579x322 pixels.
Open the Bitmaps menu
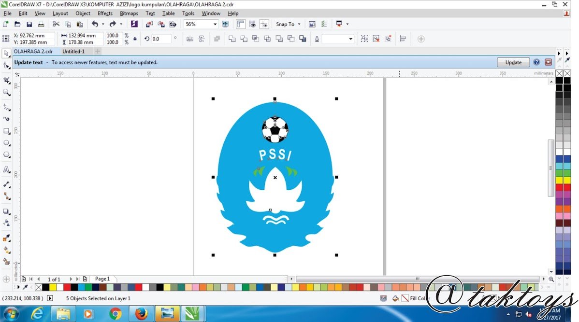click(129, 14)
